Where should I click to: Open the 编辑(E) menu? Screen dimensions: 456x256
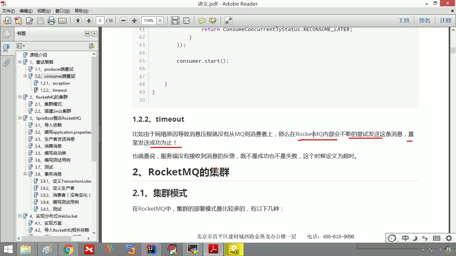pos(26,11)
